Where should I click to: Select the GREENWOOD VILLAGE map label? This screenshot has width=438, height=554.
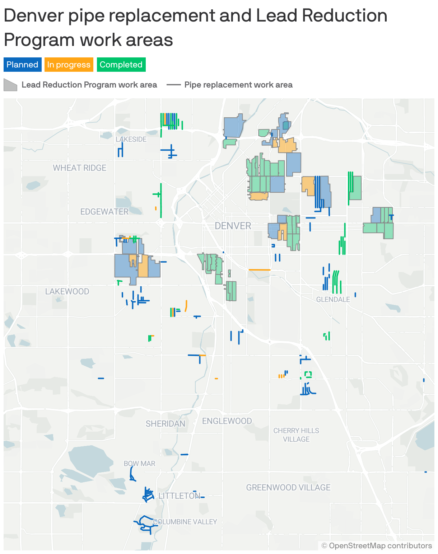[288, 488]
